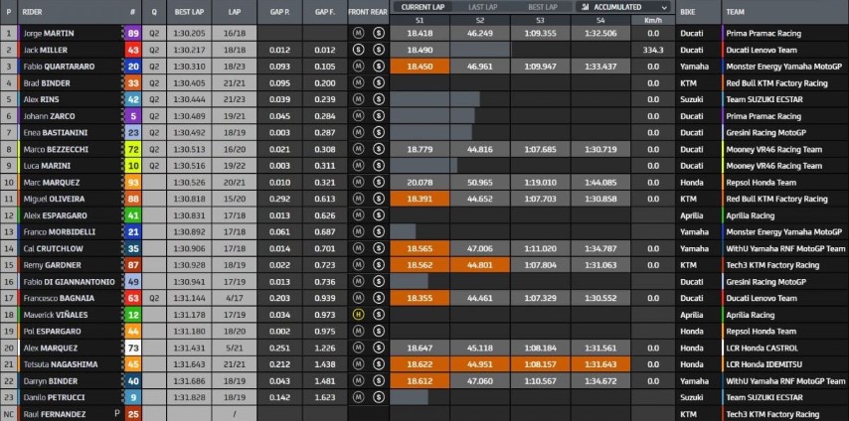Click Jack Miller's rear tyre S icon

tap(379, 50)
